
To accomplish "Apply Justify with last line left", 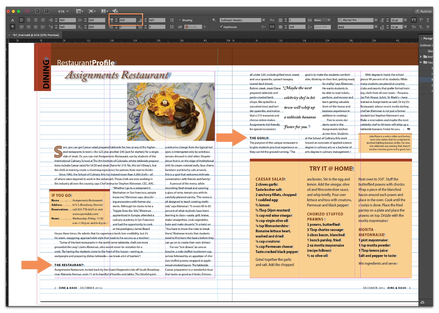I will (x=21, y=27).
